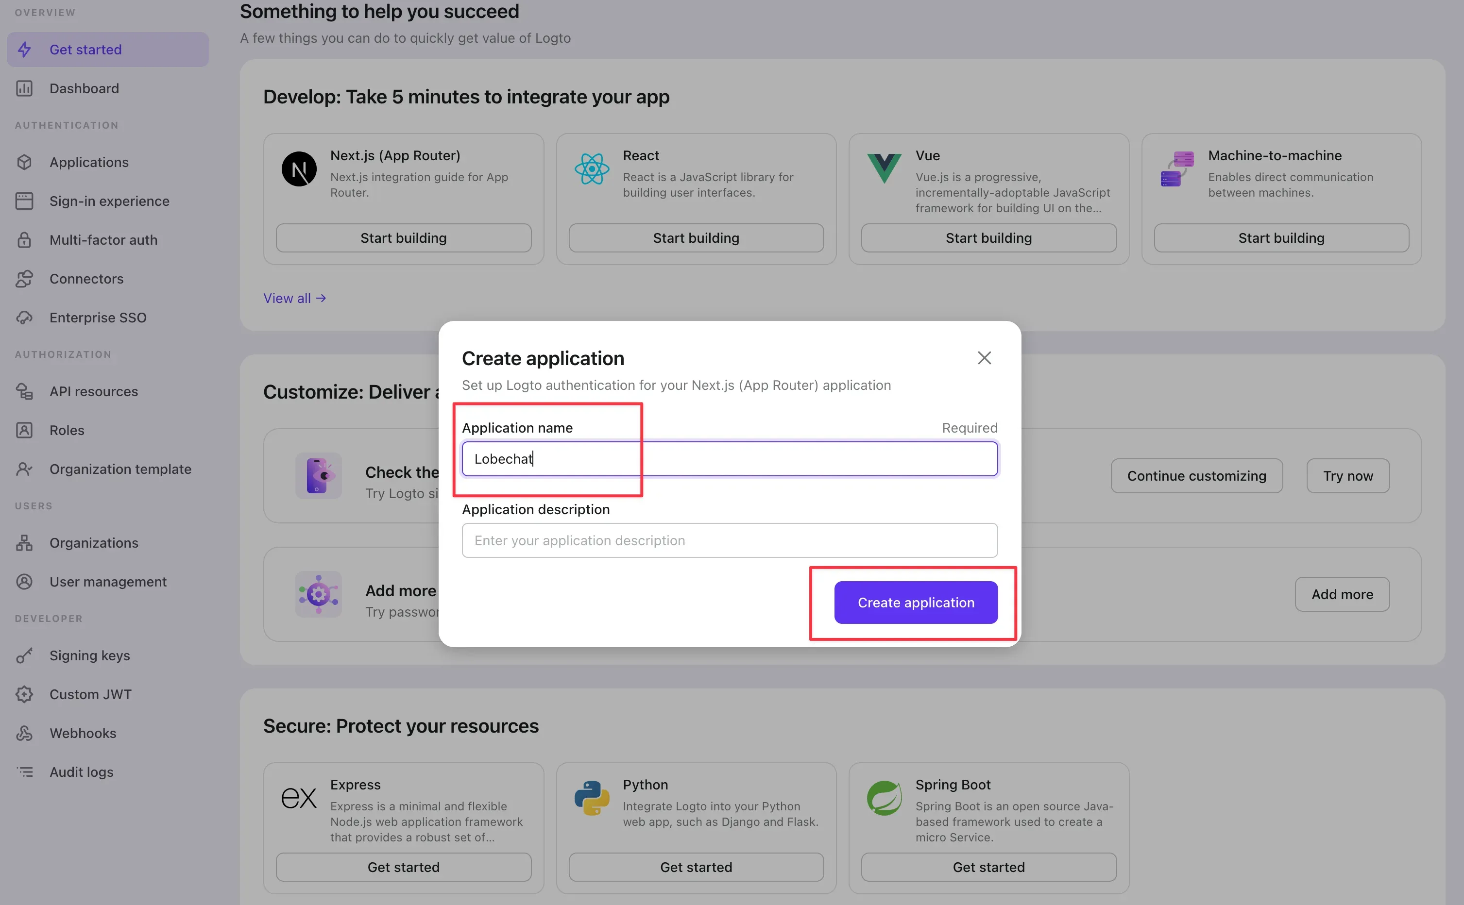Select Multi-factor auth menu item
Image resolution: width=1464 pixels, height=905 pixels.
[x=108, y=240]
